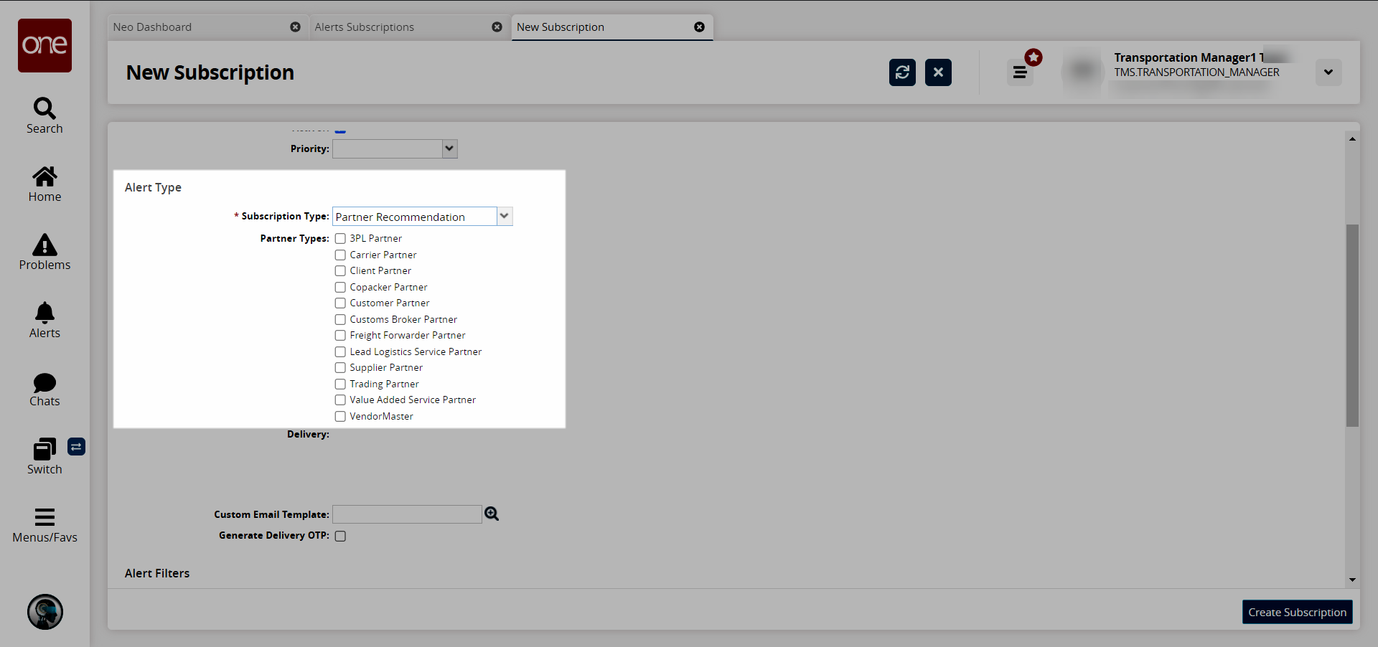Image resolution: width=1378 pixels, height=647 pixels.
Task: Click the Create Subscription button
Action: pos(1297,612)
